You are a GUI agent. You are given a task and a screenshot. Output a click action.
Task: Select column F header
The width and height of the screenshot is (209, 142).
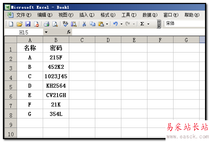[160, 40]
